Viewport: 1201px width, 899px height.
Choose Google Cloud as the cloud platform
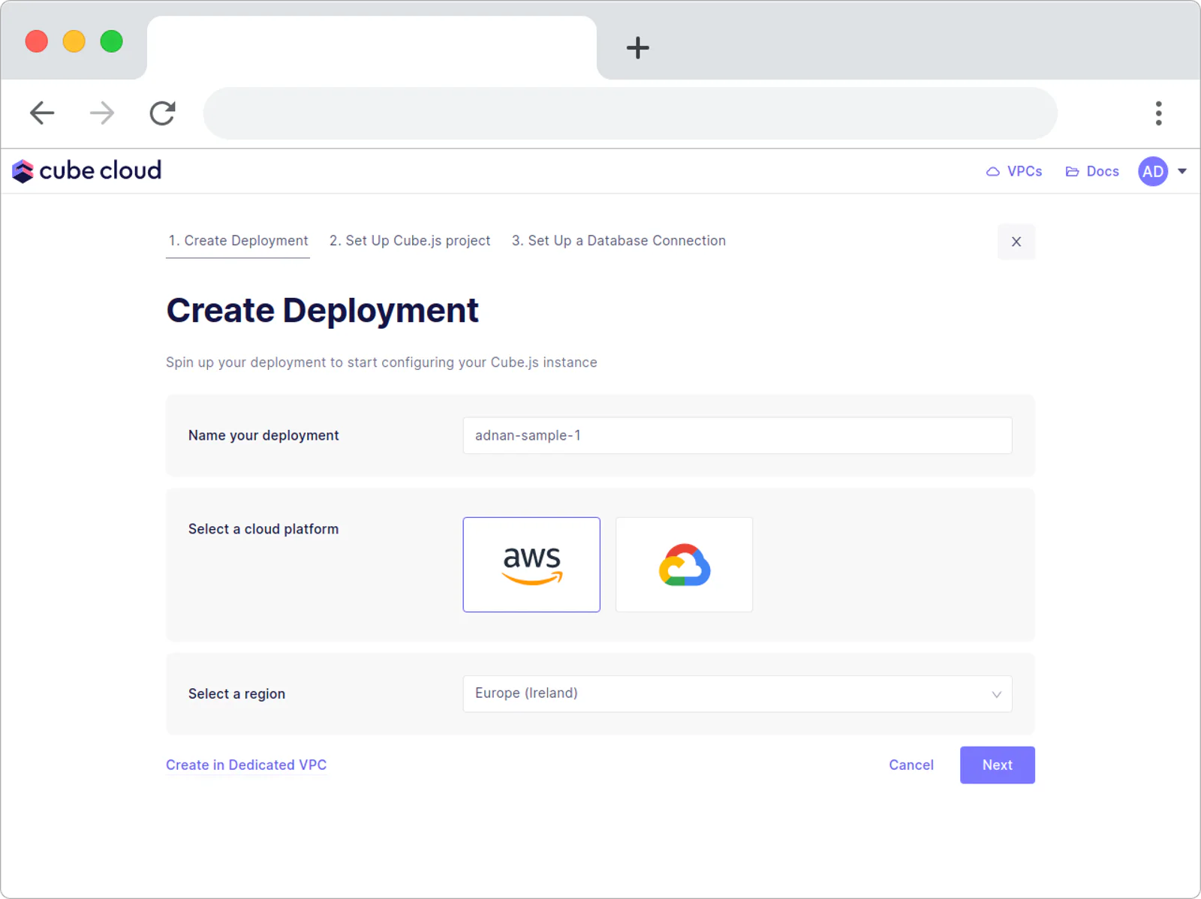click(684, 564)
